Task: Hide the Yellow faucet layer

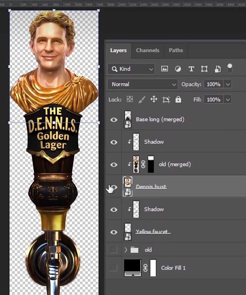Action: pyautogui.click(x=114, y=232)
